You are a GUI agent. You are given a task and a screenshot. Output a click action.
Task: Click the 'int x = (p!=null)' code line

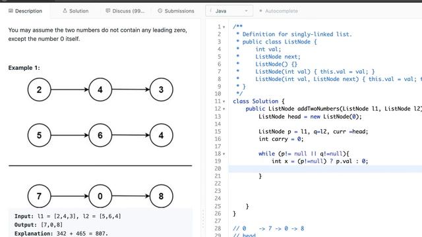click(x=320, y=161)
